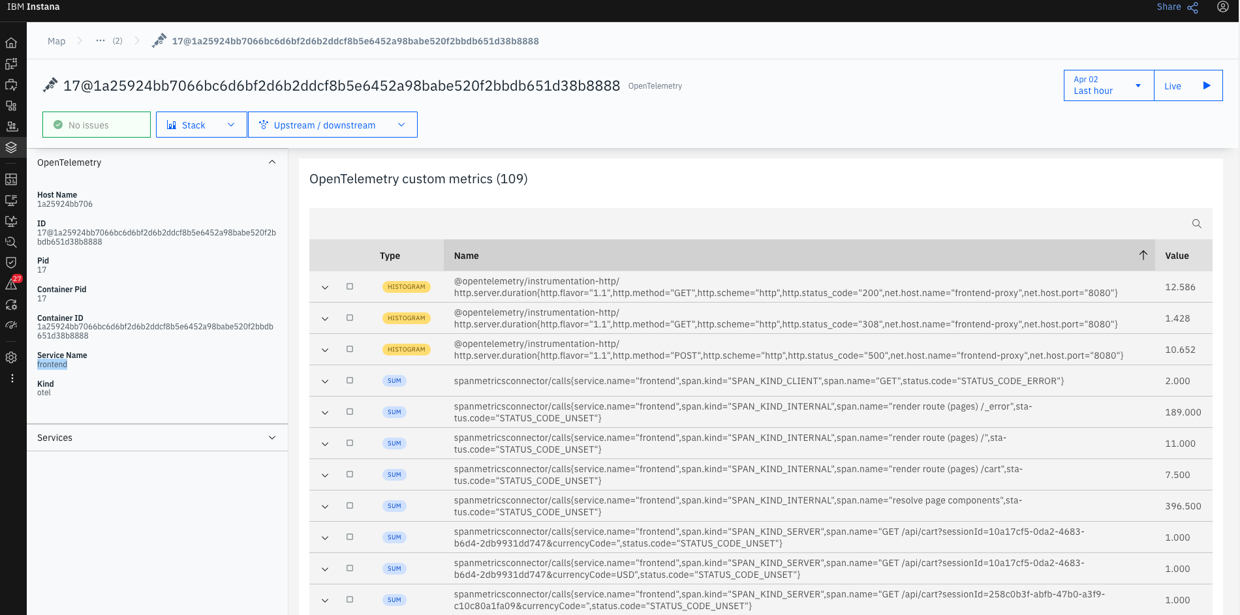Click the Share icon in top bar

[x=1192, y=7]
